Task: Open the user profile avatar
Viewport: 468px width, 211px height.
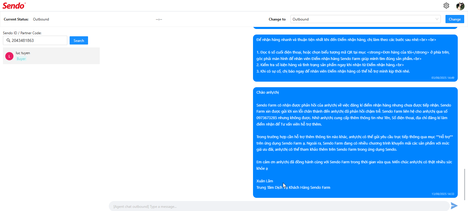Action: tap(460, 6)
